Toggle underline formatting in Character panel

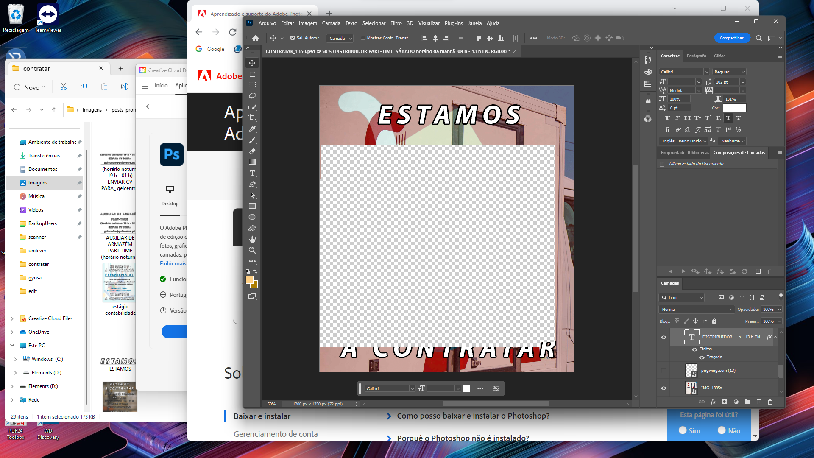[728, 118]
